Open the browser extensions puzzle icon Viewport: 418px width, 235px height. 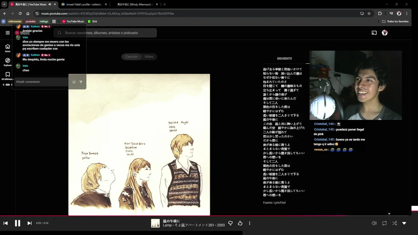[x=380, y=13]
